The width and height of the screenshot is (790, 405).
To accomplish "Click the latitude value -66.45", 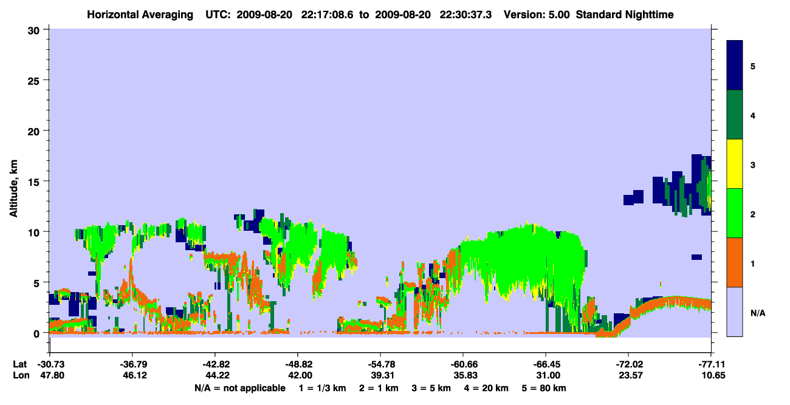I will point(545,364).
